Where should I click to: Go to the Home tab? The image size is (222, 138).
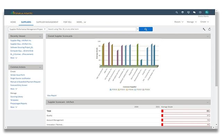click(x=13, y=22)
